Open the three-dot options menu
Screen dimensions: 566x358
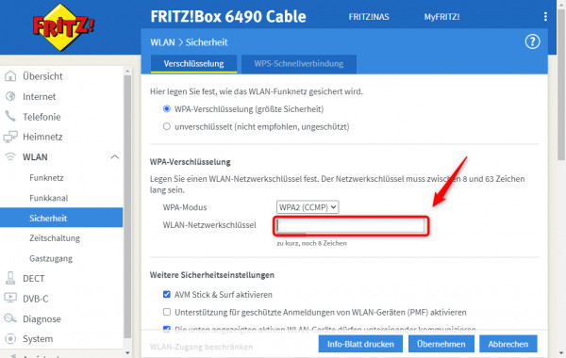[x=545, y=16]
